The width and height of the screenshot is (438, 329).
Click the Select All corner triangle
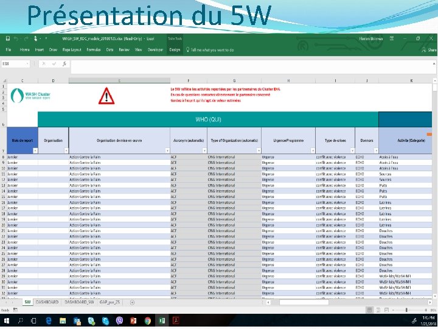coord(4,81)
